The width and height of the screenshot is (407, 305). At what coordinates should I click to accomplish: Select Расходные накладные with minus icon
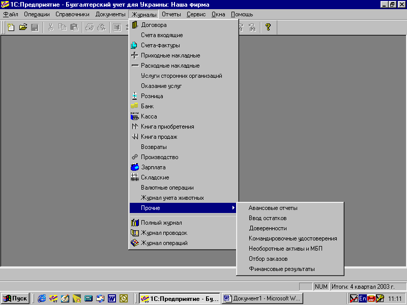tap(183, 66)
